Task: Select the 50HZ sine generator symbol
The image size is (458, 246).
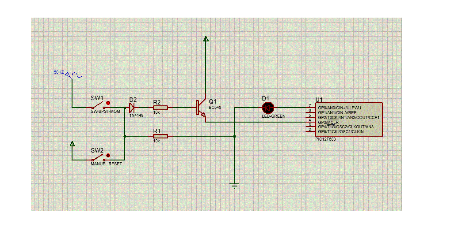Action: click(x=73, y=75)
